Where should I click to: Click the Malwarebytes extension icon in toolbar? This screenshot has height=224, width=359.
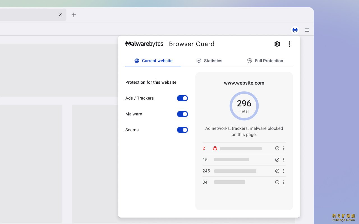(x=295, y=30)
